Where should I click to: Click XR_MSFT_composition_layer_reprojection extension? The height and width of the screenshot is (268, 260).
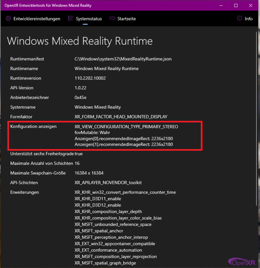click(x=116, y=257)
